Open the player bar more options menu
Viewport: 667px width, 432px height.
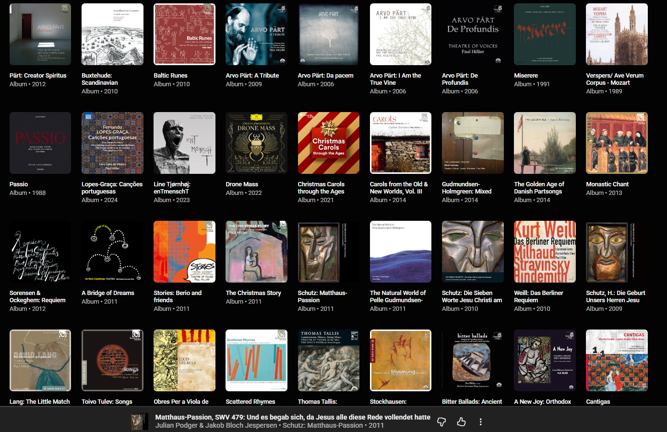480,421
